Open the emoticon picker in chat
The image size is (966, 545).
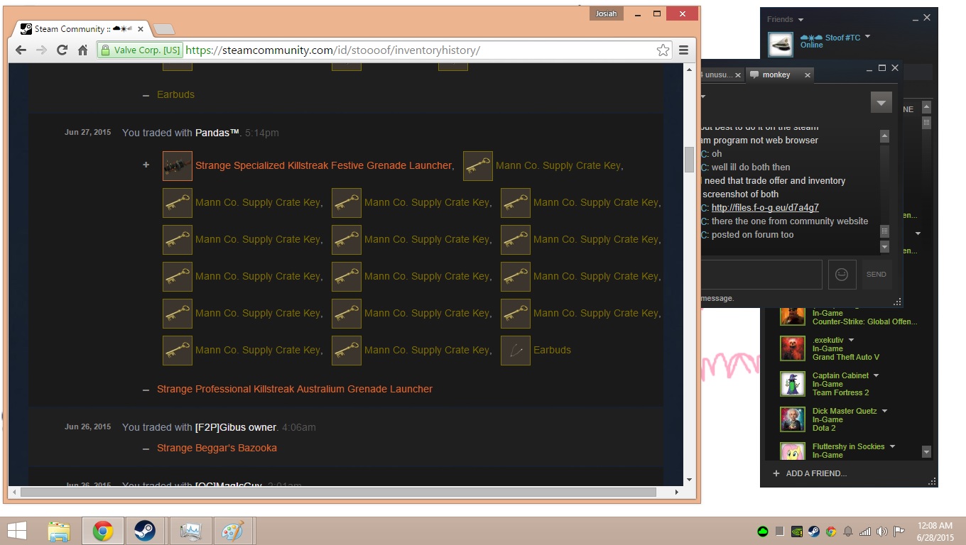pos(842,275)
